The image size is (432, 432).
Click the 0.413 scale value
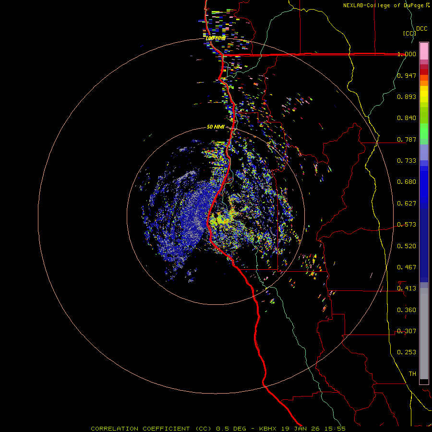point(407,288)
